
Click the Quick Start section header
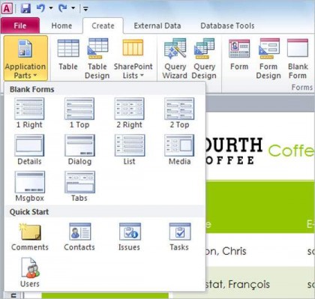tap(29, 212)
